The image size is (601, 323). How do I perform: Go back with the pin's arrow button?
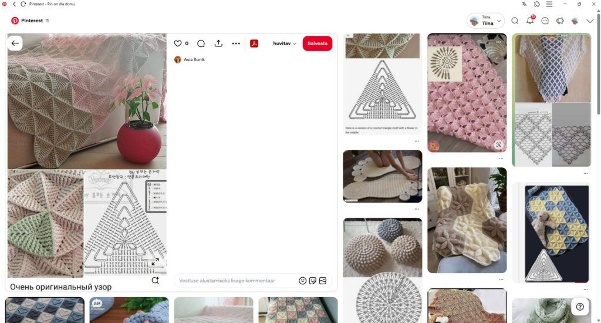15,43
